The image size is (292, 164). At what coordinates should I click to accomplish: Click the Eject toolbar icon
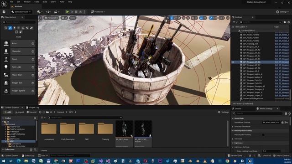80,12
